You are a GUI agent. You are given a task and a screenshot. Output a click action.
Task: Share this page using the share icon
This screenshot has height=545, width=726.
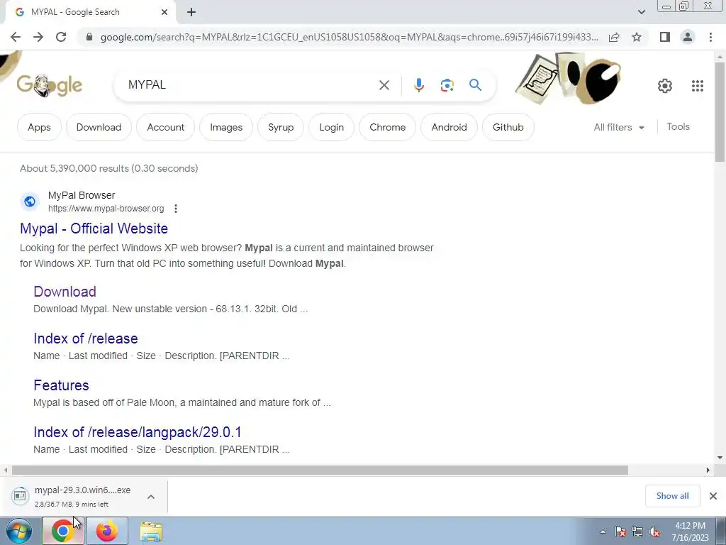point(614,37)
